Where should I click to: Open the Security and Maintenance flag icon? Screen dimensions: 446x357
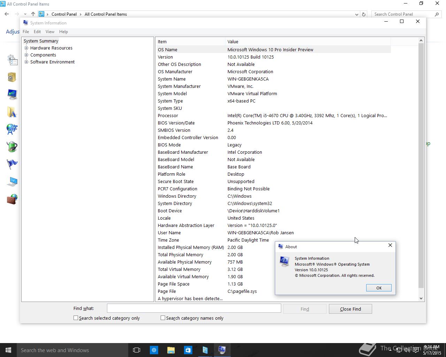coord(12,164)
